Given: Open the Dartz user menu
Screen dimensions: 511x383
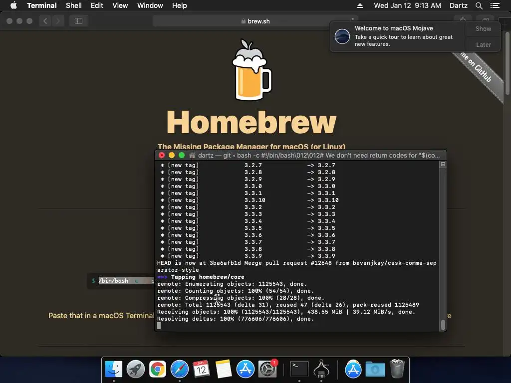Looking at the screenshot, I should click(458, 5).
